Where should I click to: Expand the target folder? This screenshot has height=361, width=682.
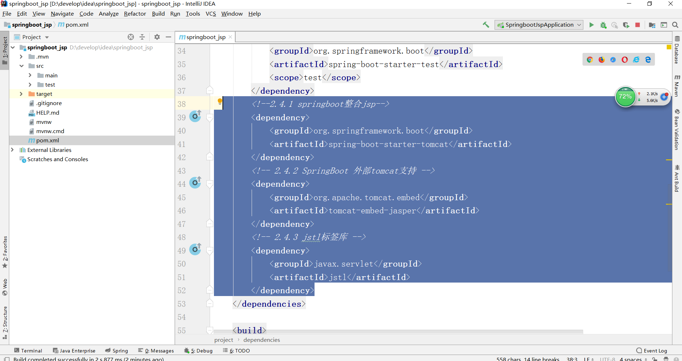click(21, 94)
